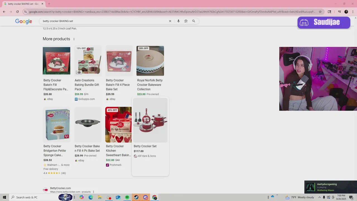Screen dimensions: 357x201
Task: Launch Microsoft Edge from the taskbar
Action: click(91, 197)
